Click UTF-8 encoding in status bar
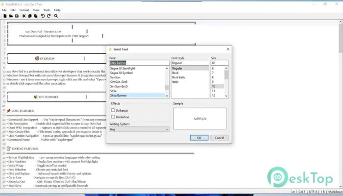 coord(313,192)
